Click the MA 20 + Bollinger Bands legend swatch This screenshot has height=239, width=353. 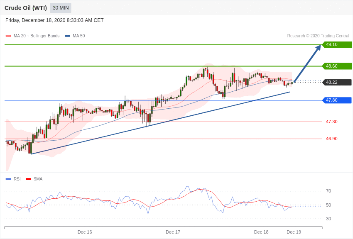pyautogui.click(x=8, y=36)
